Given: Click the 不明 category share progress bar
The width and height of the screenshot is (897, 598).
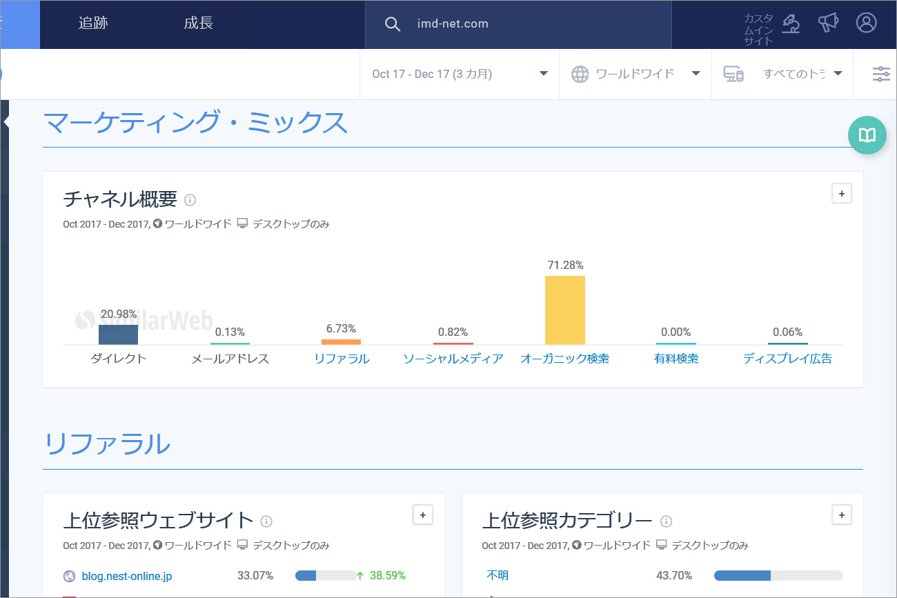Looking at the screenshot, I should click(x=778, y=575).
